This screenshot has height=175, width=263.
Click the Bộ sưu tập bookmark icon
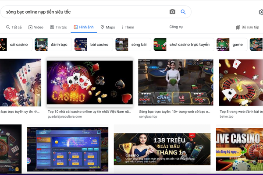[238, 27]
